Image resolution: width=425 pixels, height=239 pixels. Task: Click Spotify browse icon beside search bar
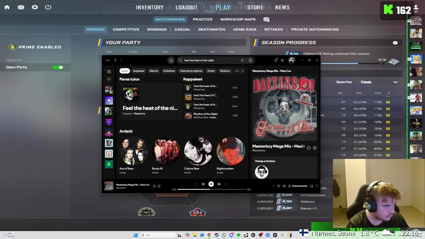coord(250,60)
